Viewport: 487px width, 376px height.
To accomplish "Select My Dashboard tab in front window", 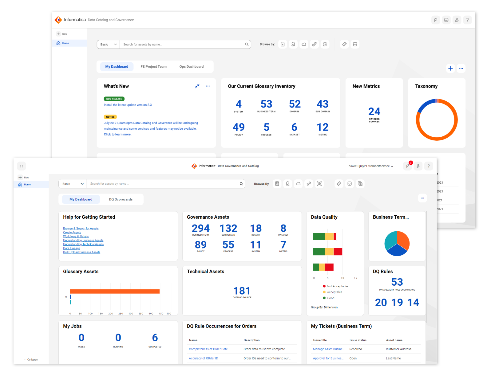I will coord(81,199).
